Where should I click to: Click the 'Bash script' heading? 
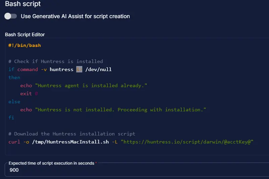click(23, 4)
